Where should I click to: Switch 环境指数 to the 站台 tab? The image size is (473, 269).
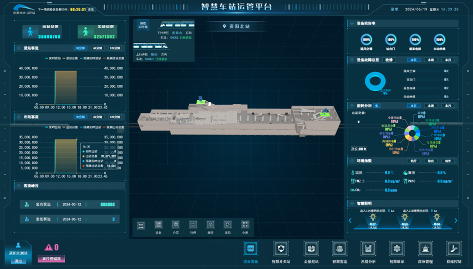point(431,161)
